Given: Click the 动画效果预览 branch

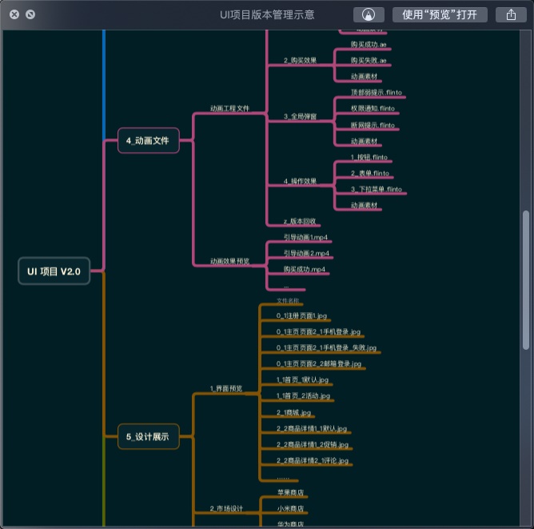Looking at the screenshot, I should pos(229,261).
